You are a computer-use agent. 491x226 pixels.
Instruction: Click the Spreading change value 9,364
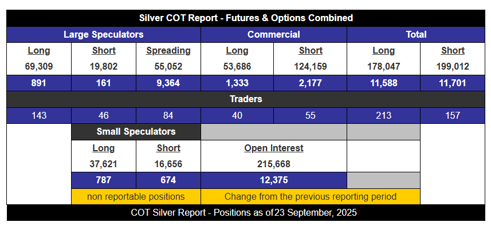[x=168, y=83]
